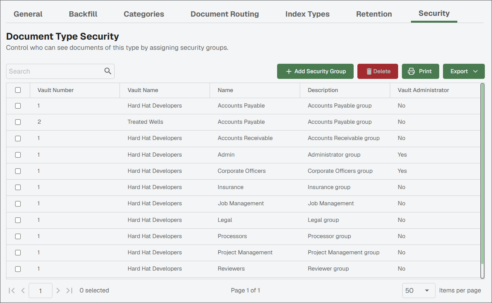Open the Export dropdown

[x=464, y=71]
